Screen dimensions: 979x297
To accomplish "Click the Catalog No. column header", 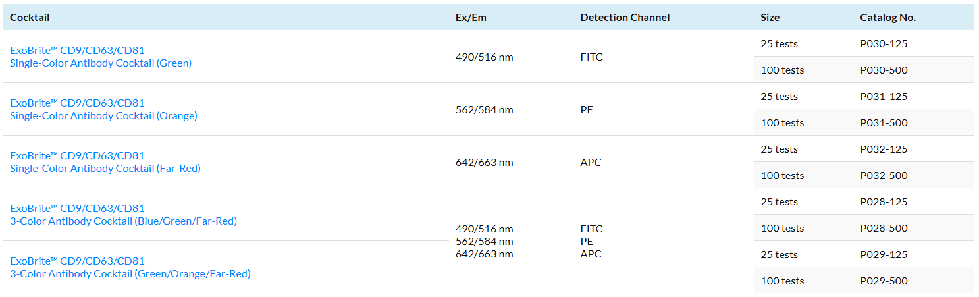I will [887, 18].
